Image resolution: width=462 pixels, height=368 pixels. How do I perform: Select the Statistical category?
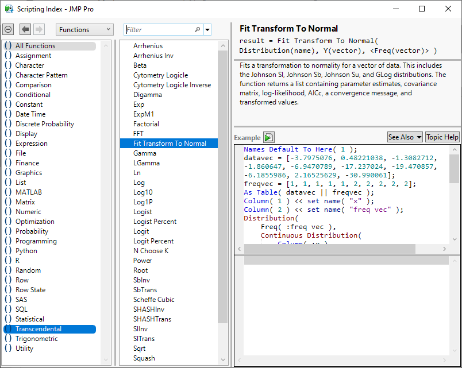point(30,319)
